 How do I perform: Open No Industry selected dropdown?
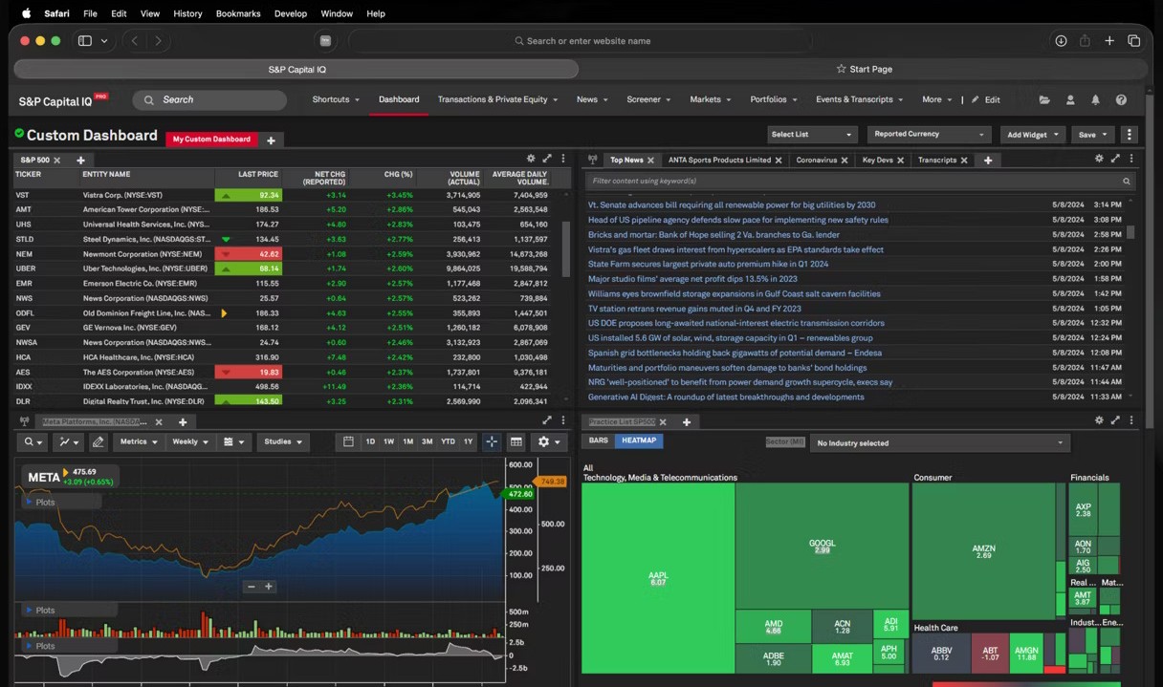click(x=939, y=442)
